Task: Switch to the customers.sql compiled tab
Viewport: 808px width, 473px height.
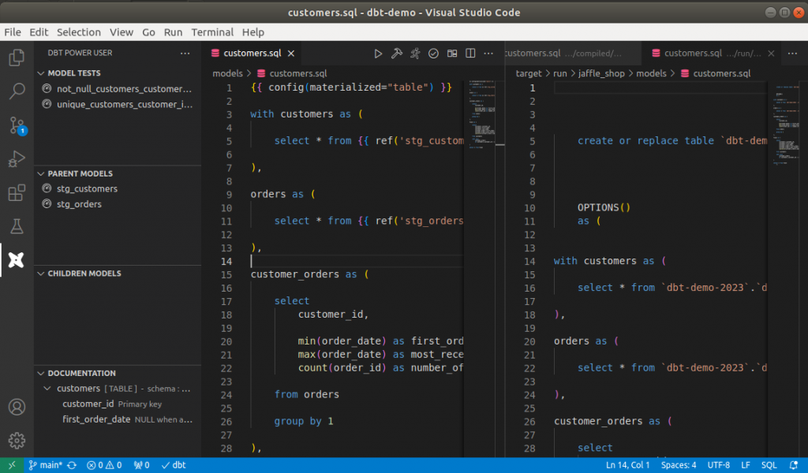Action: pos(572,54)
